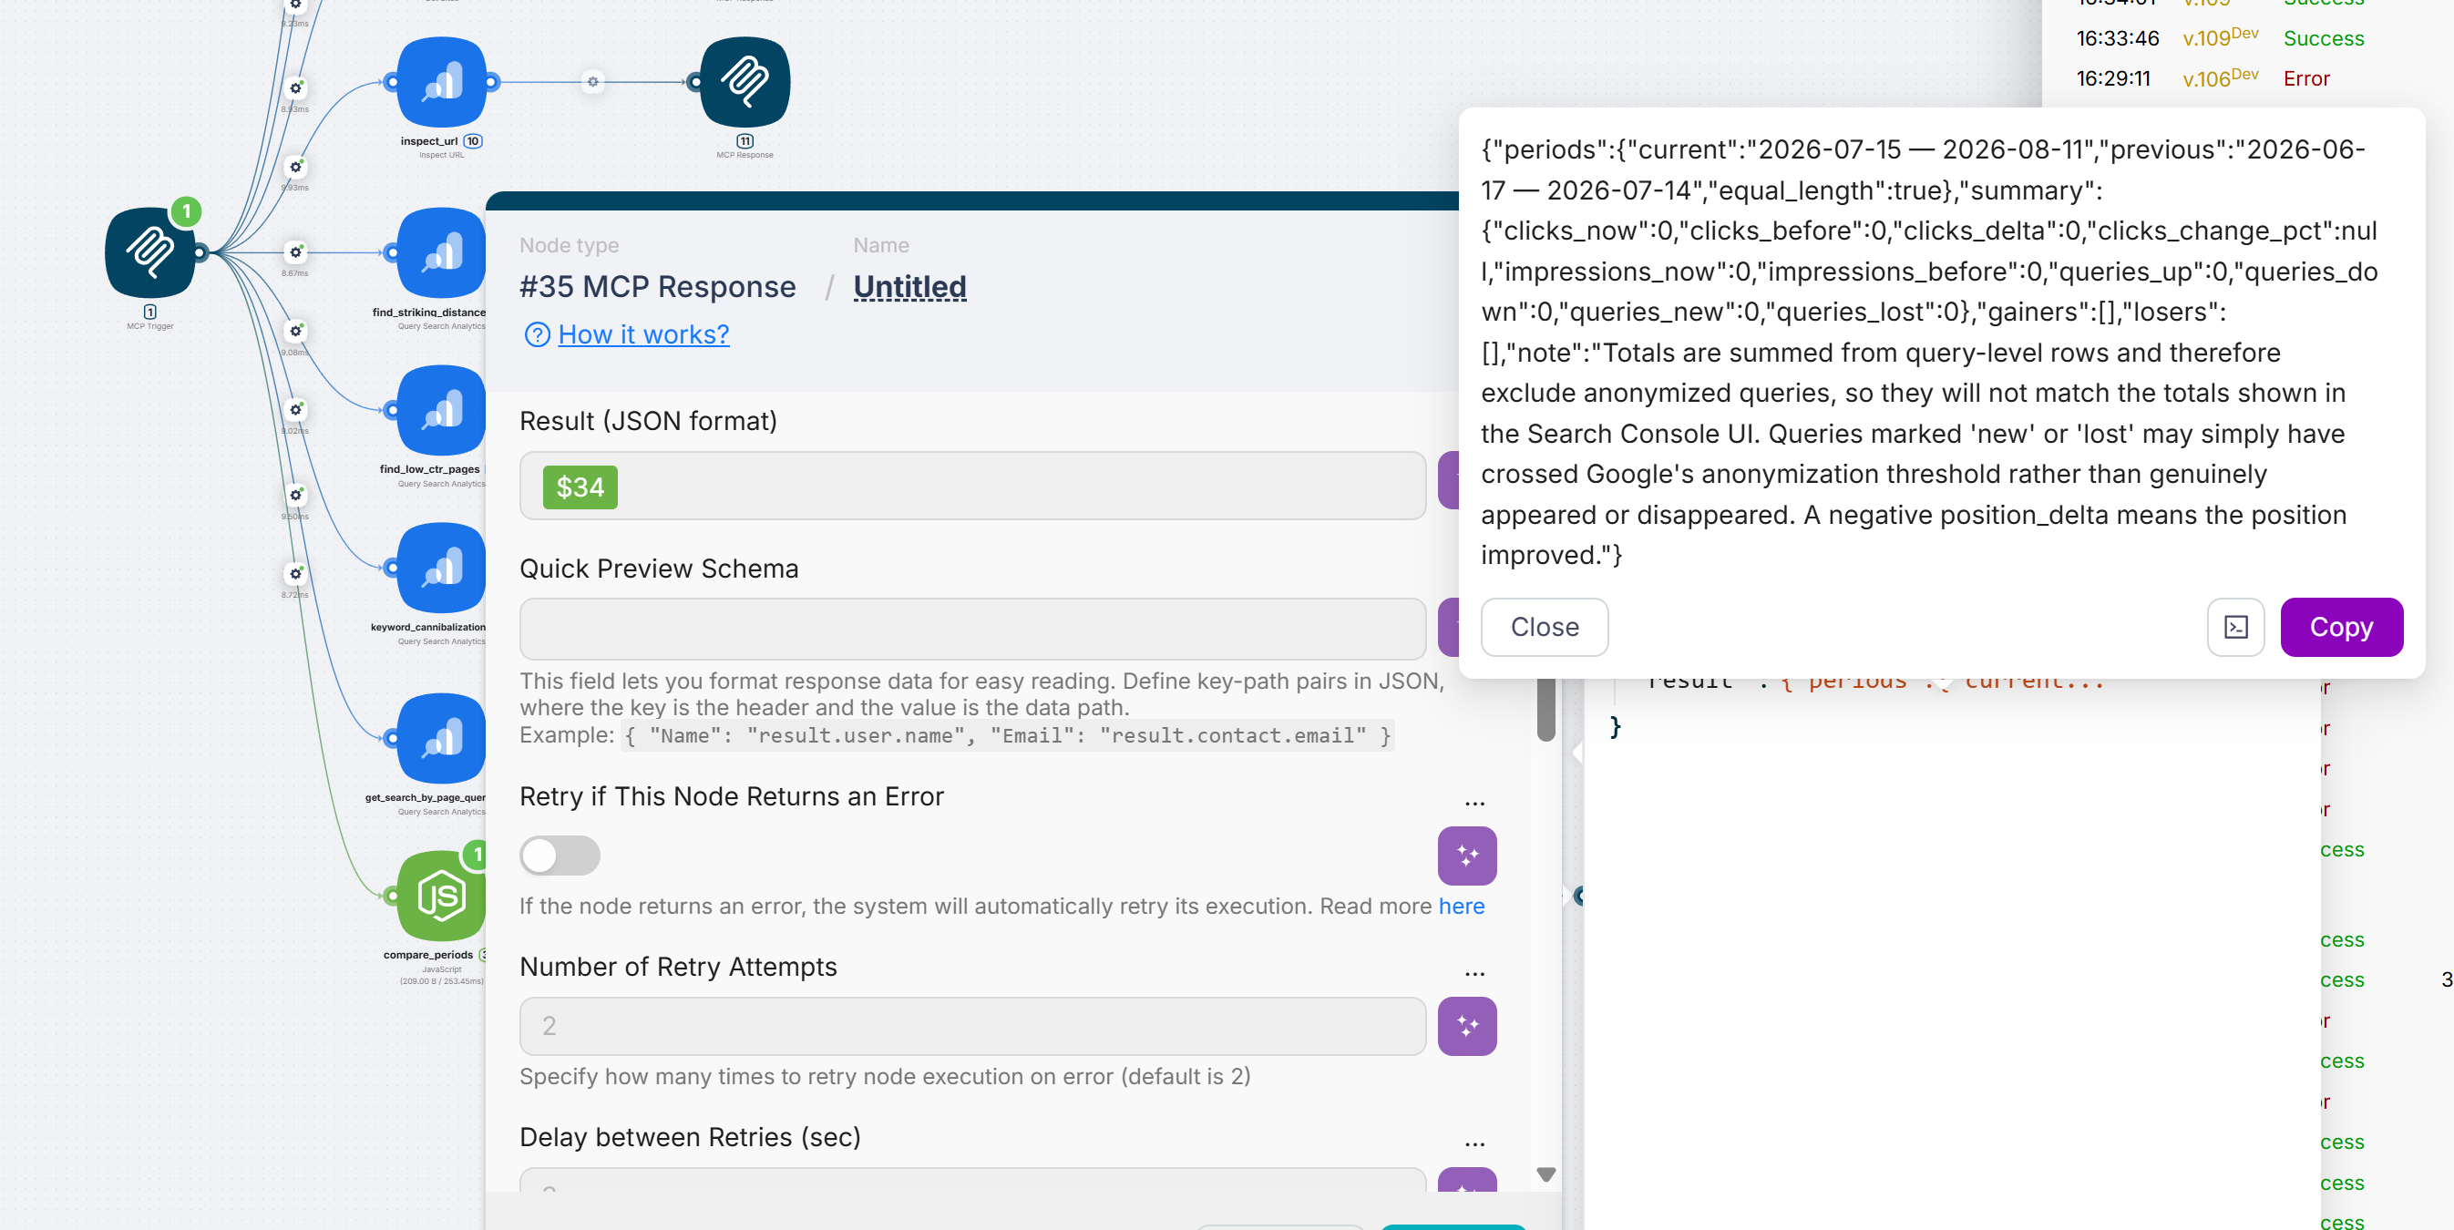
Task: Open the keyword_cannibalization node
Action: pos(441,567)
